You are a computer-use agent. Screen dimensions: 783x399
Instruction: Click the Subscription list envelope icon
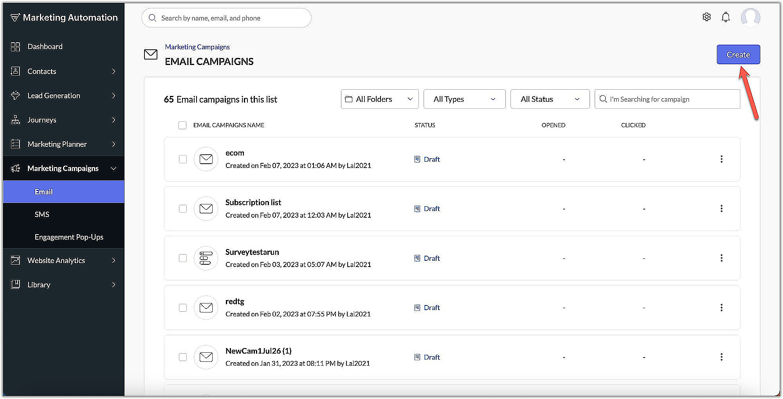[x=206, y=209]
